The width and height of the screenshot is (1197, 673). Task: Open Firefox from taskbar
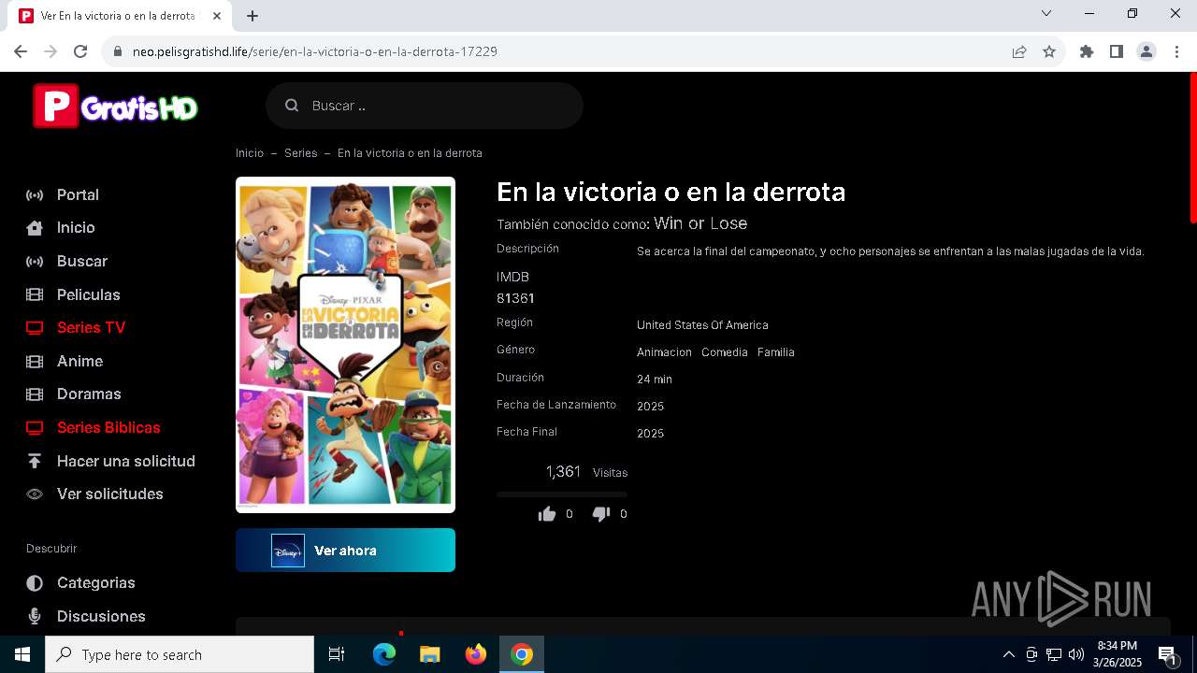pyautogui.click(x=476, y=654)
